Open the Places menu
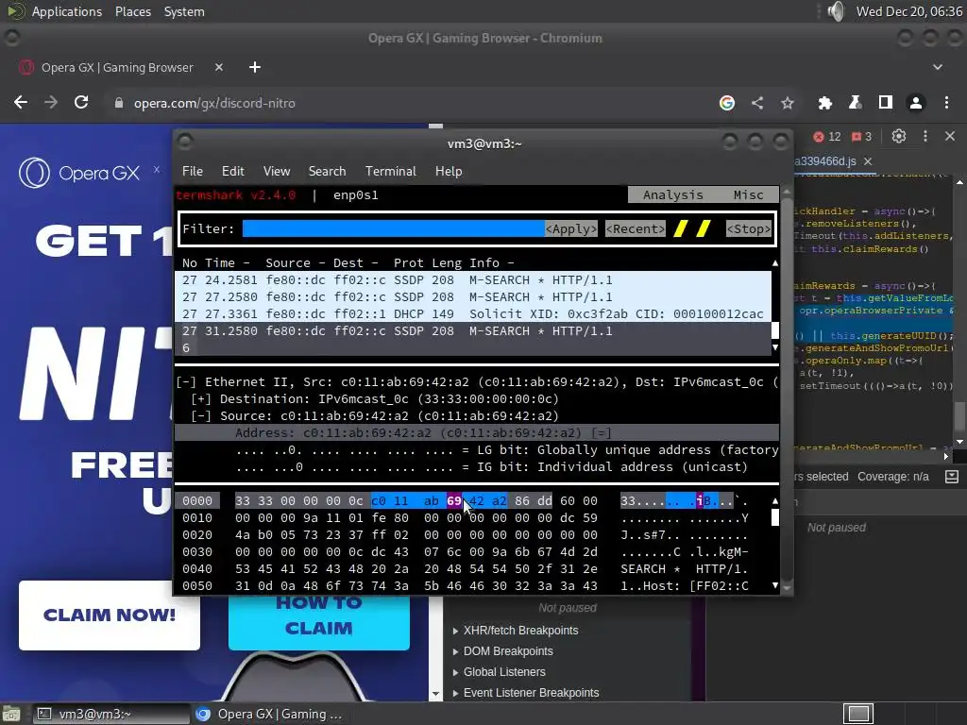967x725 pixels. [x=132, y=11]
